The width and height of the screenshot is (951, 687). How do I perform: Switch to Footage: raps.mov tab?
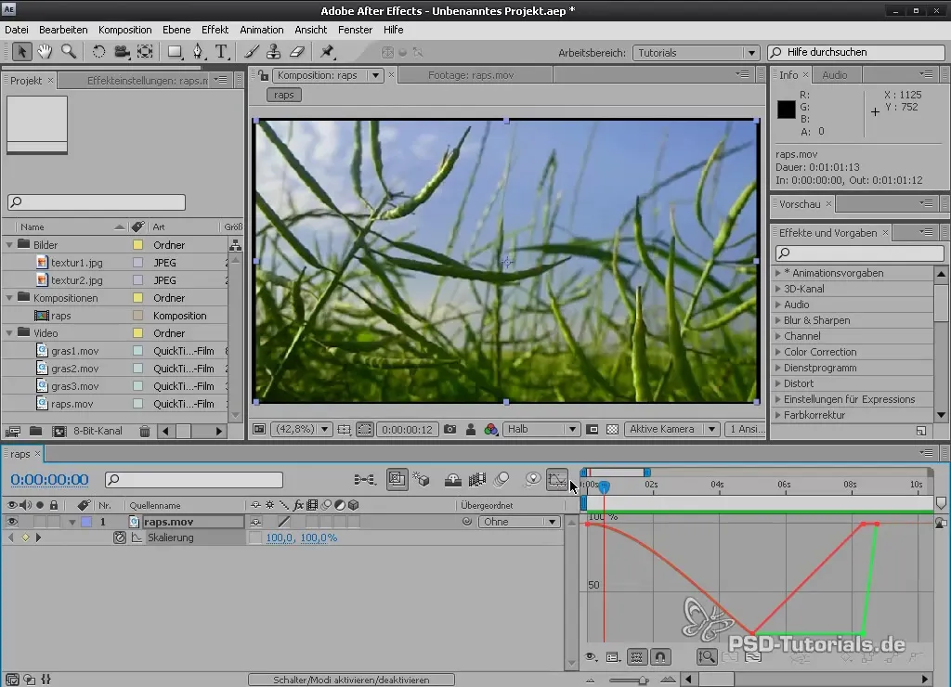pos(471,75)
